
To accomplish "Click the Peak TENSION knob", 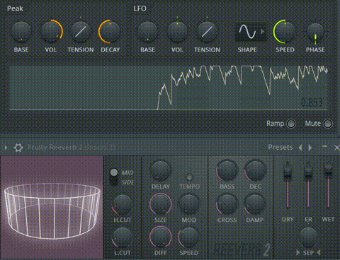I will tap(81, 32).
